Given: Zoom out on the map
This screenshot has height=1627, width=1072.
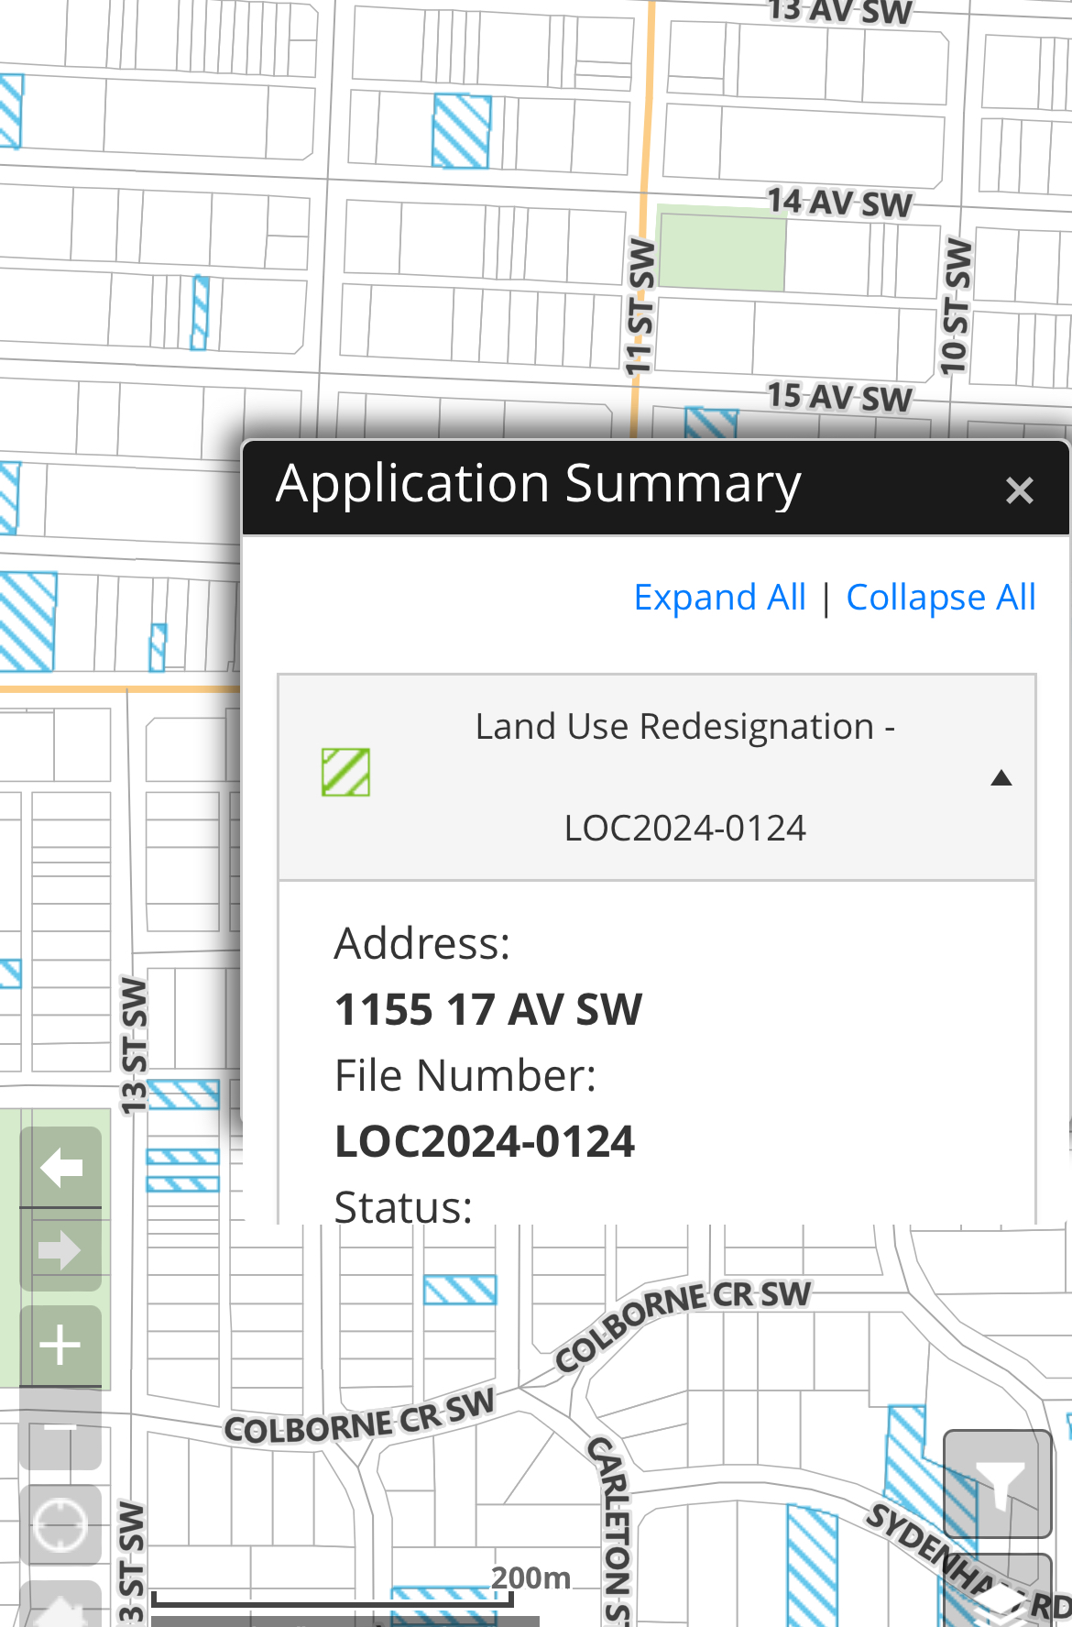Looking at the screenshot, I should 60,1428.
